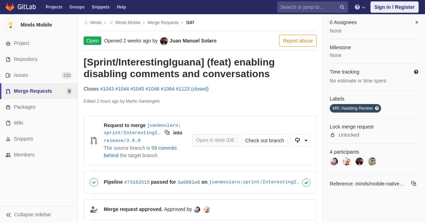Click Check out branch button
Image resolution: width=425 pixels, height=223 pixels.
click(x=265, y=140)
